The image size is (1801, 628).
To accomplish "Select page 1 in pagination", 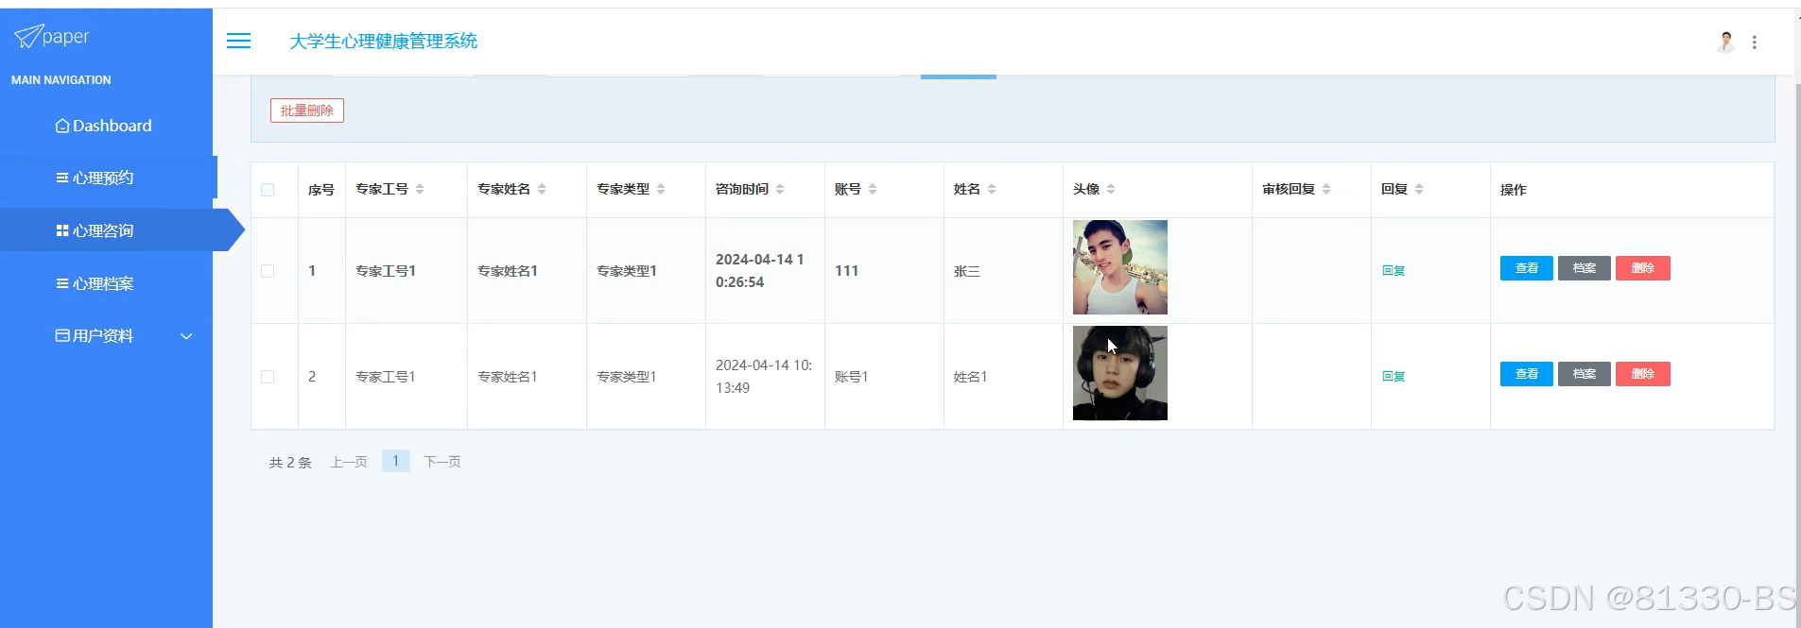I will pyautogui.click(x=395, y=461).
